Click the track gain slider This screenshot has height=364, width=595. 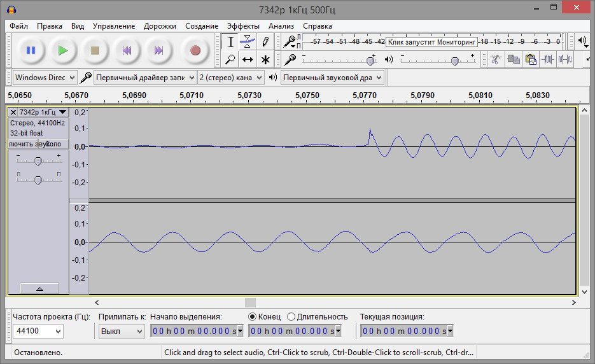coord(38,160)
